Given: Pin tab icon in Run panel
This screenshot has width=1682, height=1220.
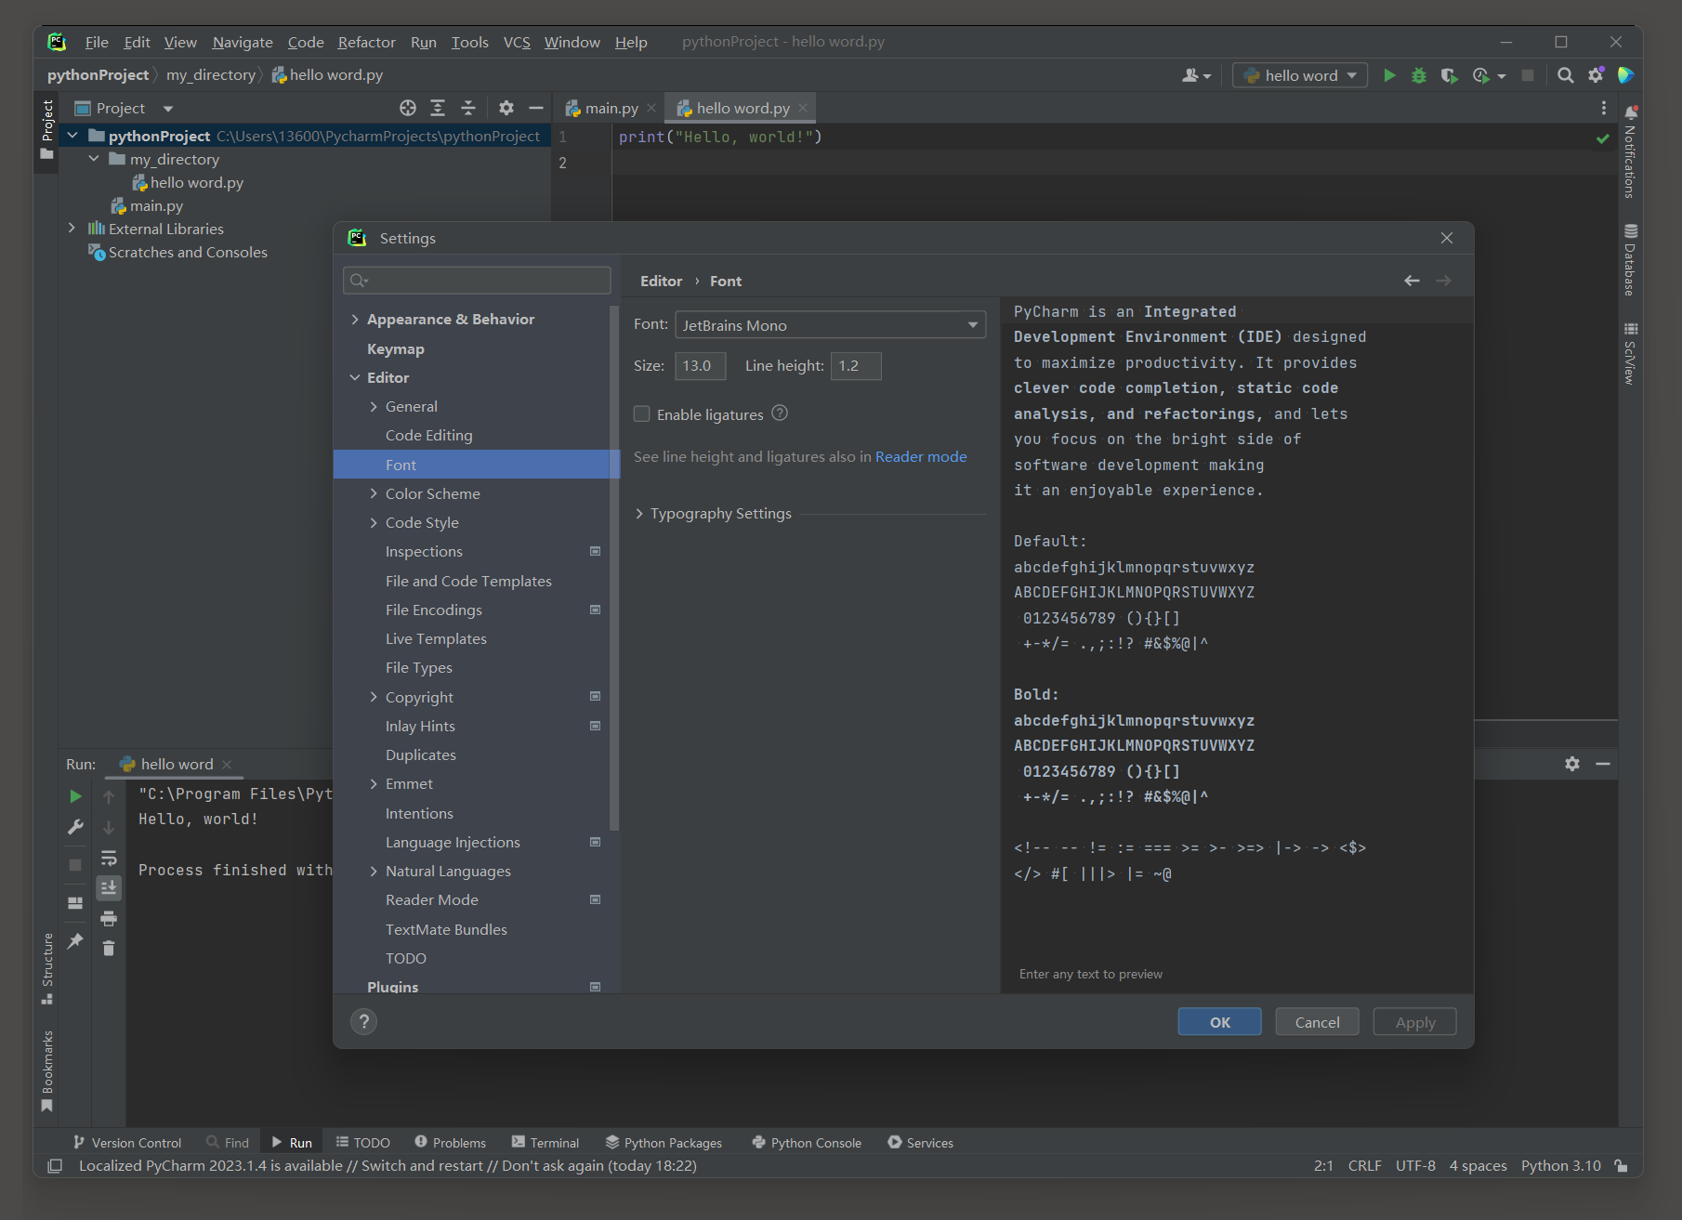Looking at the screenshot, I should (x=75, y=941).
